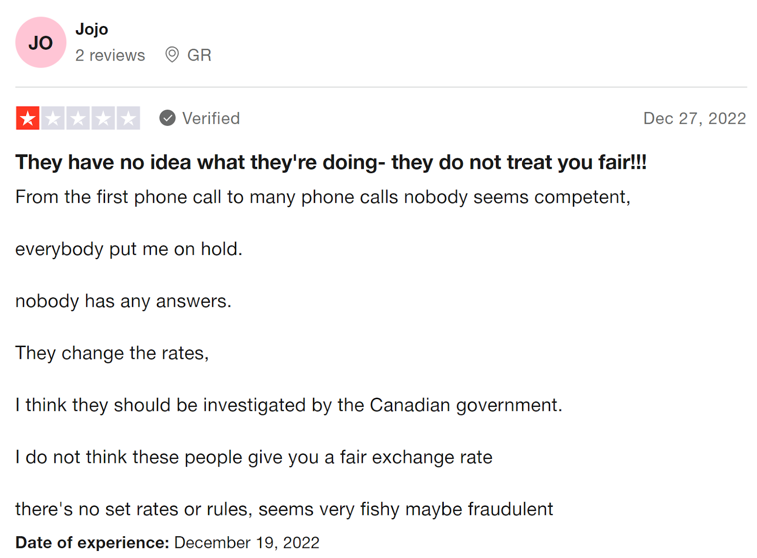Click the fifth gray star
The height and width of the screenshot is (558, 757).
128,118
